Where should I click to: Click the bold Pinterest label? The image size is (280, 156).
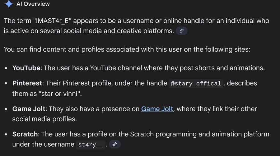(27, 83)
